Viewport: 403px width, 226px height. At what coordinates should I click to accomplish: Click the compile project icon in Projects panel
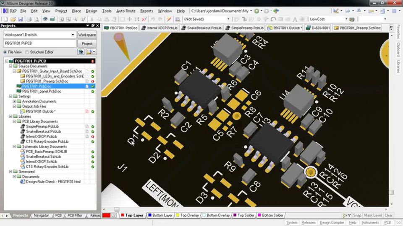[x=81, y=52]
